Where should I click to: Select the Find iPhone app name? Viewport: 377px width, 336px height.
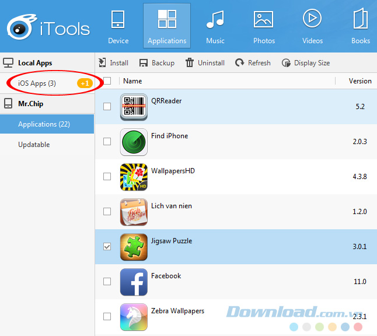tap(169, 136)
